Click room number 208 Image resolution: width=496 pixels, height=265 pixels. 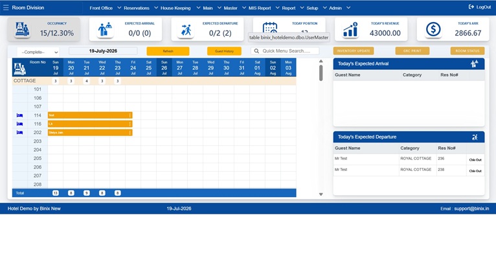pos(38,184)
